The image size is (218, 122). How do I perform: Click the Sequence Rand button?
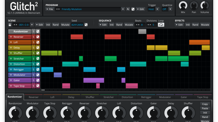pyautogui.click(x=119, y=25)
